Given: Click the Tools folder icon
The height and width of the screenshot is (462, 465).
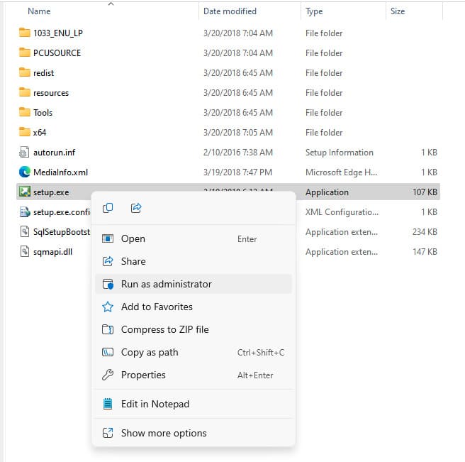Looking at the screenshot, I should 24,112.
